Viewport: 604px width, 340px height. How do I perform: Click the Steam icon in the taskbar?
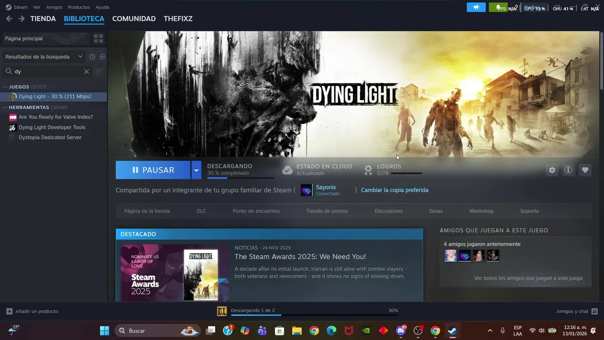(x=452, y=331)
